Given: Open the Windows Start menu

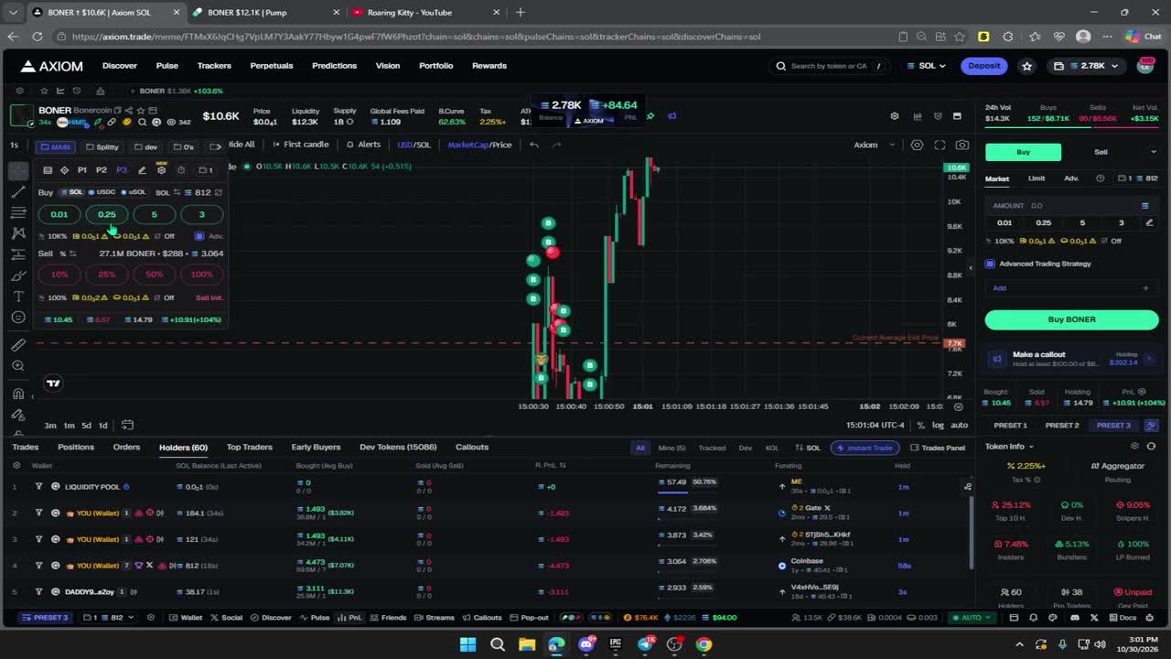Looking at the screenshot, I should pos(467,644).
